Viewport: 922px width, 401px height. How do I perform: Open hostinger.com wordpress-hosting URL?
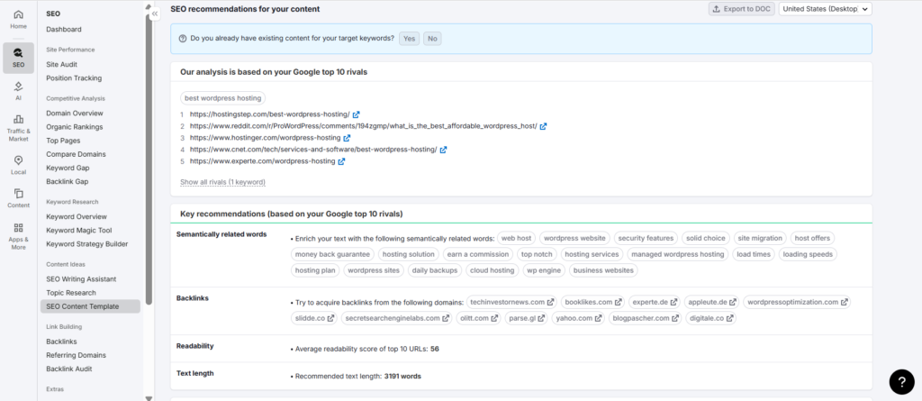click(266, 138)
